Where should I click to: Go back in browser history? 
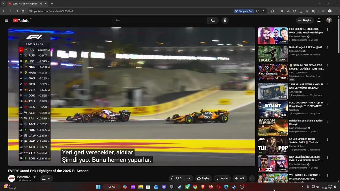(4, 11)
